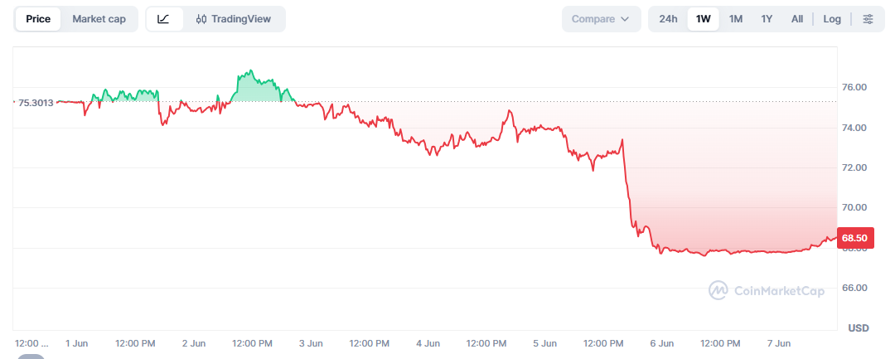Image resolution: width=895 pixels, height=359 pixels.
Task: Click the TradingView candlestick icon
Action: coord(201,19)
